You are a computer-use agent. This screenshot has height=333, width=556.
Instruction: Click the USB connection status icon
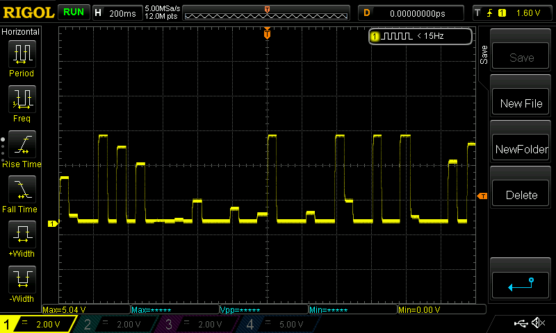tap(520, 323)
